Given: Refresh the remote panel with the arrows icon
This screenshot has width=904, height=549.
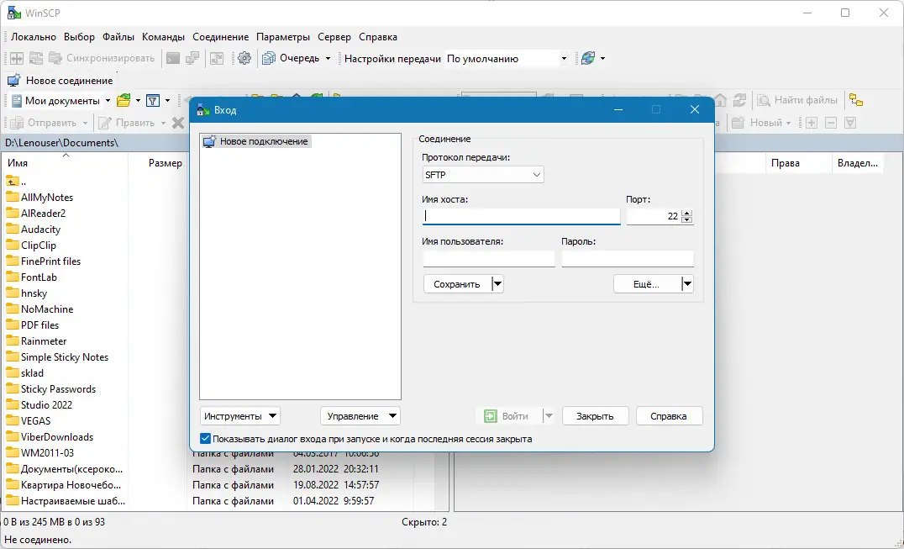Looking at the screenshot, I should pos(741,99).
